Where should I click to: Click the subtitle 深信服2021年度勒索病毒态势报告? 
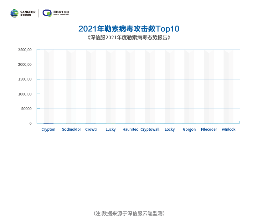click(129, 38)
